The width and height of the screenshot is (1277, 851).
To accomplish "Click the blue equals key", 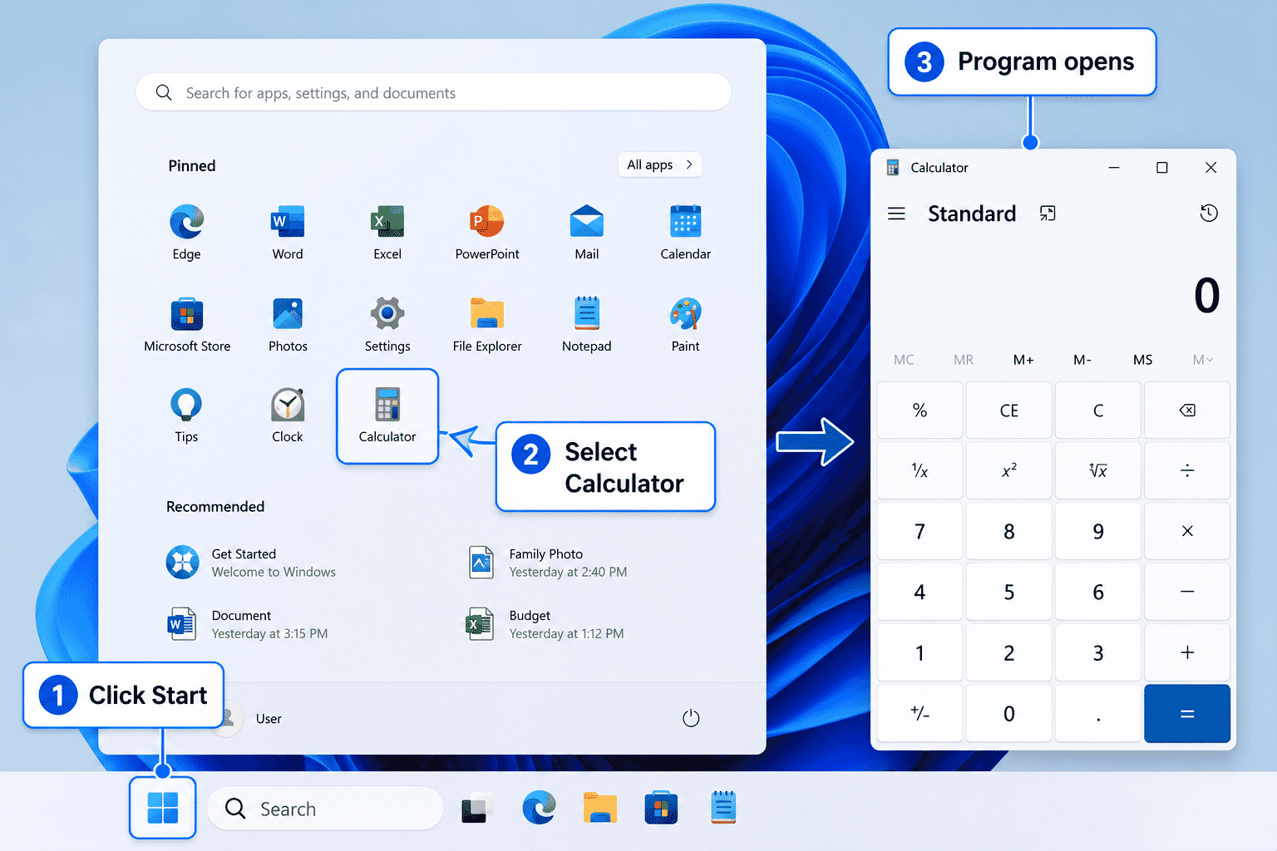I will coord(1187,713).
